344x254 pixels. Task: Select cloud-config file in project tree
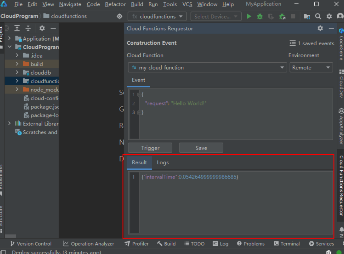[x=41, y=98]
